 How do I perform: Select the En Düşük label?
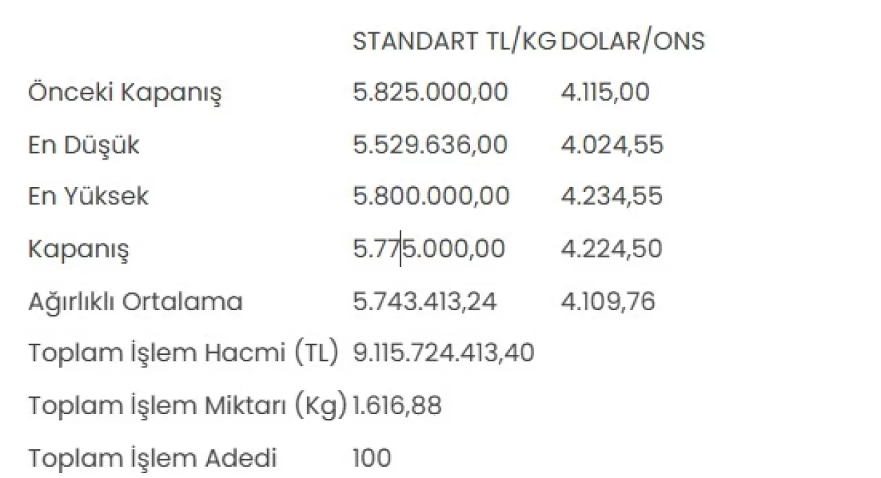click(x=83, y=145)
